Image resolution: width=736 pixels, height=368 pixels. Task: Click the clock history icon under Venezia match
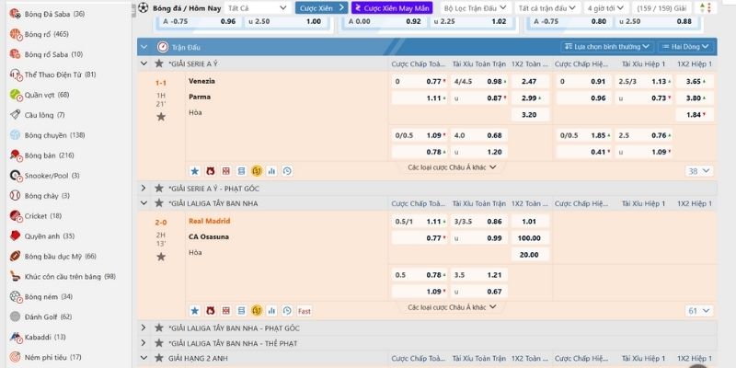click(x=288, y=170)
